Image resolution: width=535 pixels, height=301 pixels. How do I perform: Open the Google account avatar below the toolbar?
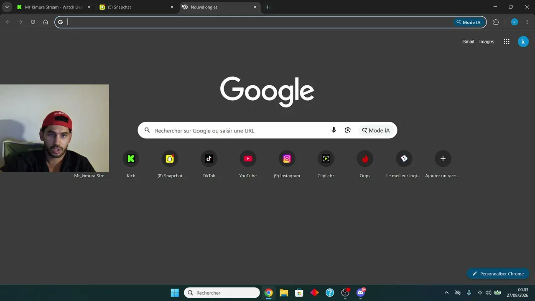pos(523,42)
